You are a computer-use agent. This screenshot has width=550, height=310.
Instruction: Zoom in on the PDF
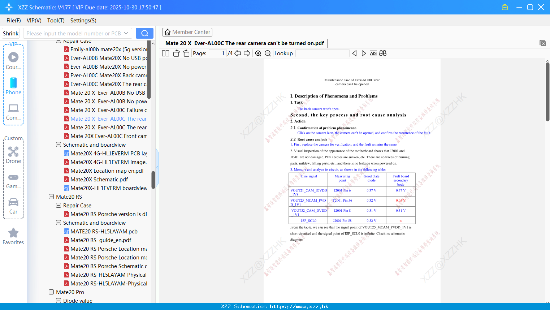click(258, 53)
